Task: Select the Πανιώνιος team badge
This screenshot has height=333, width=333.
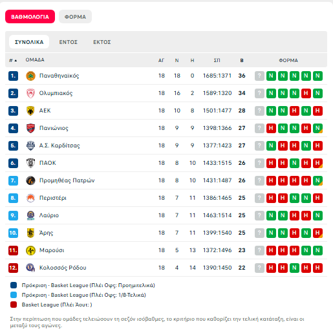Action: coord(30,128)
